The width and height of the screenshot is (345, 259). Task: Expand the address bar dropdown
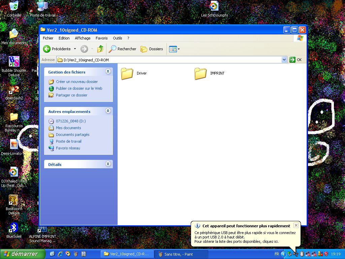click(284, 60)
